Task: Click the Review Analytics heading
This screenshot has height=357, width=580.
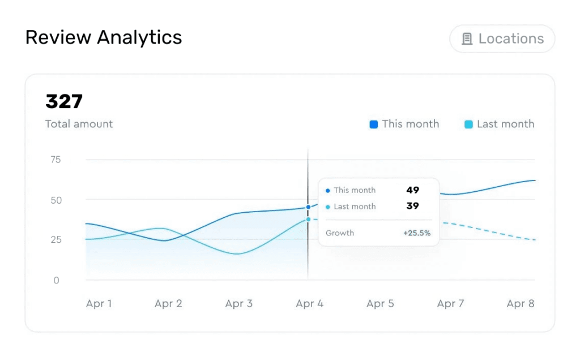Action: tap(104, 38)
